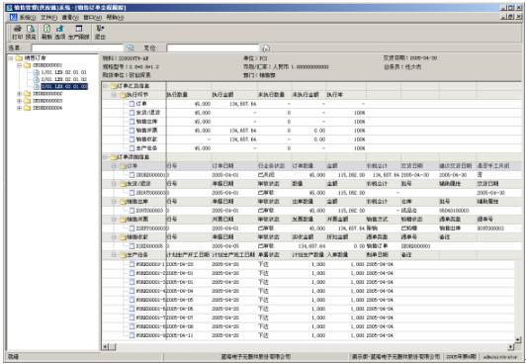Click the 销售订单 root folder icon
The width and height of the screenshot is (526, 364).
[x=19, y=58]
